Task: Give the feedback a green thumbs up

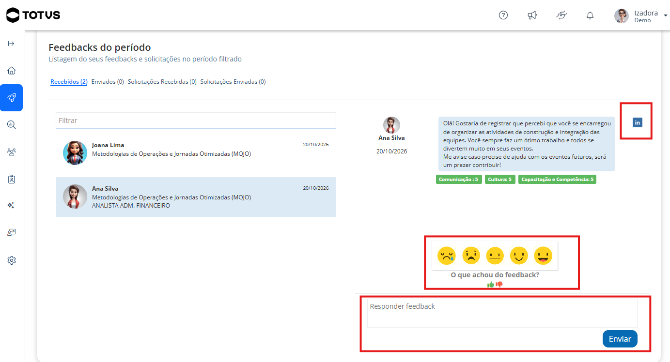Action: click(491, 285)
